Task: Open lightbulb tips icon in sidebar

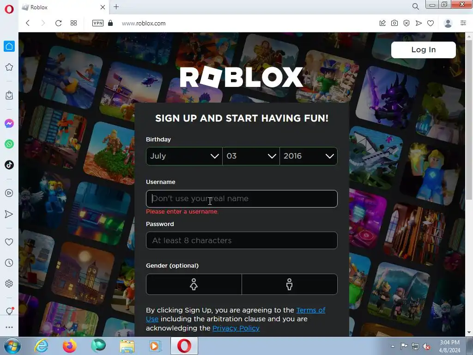Action: pyautogui.click(x=9, y=311)
